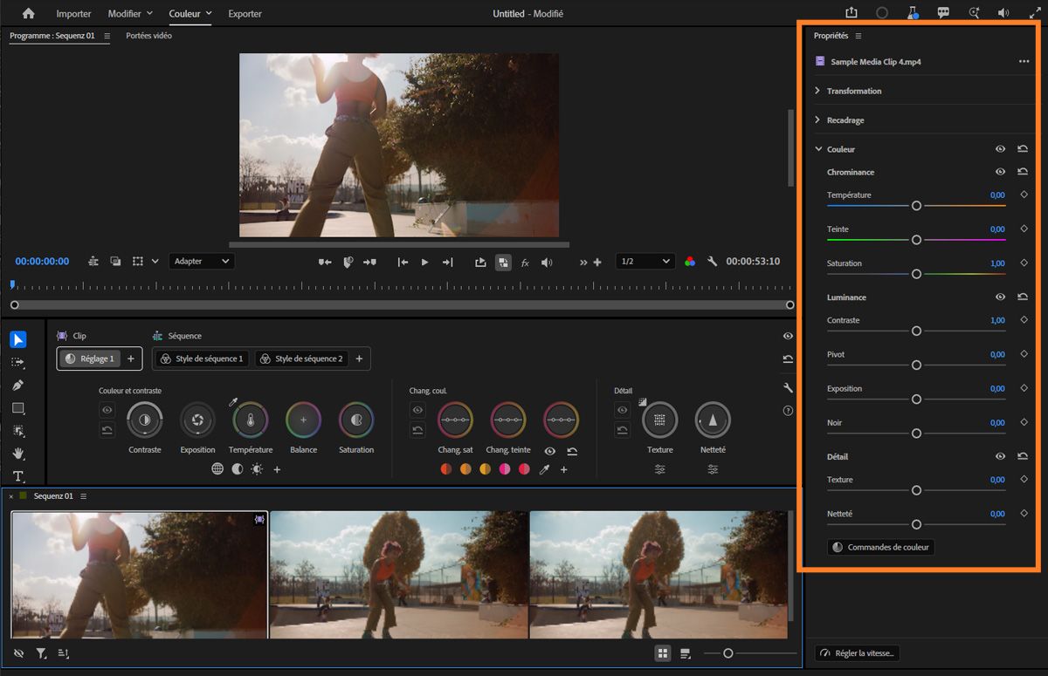Click the Commandes de couleur button
The height and width of the screenshot is (676, 1048).
880,548
